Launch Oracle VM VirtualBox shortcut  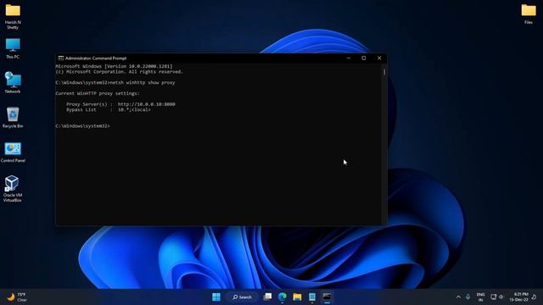pyautogui.click(x=13, y=189)
